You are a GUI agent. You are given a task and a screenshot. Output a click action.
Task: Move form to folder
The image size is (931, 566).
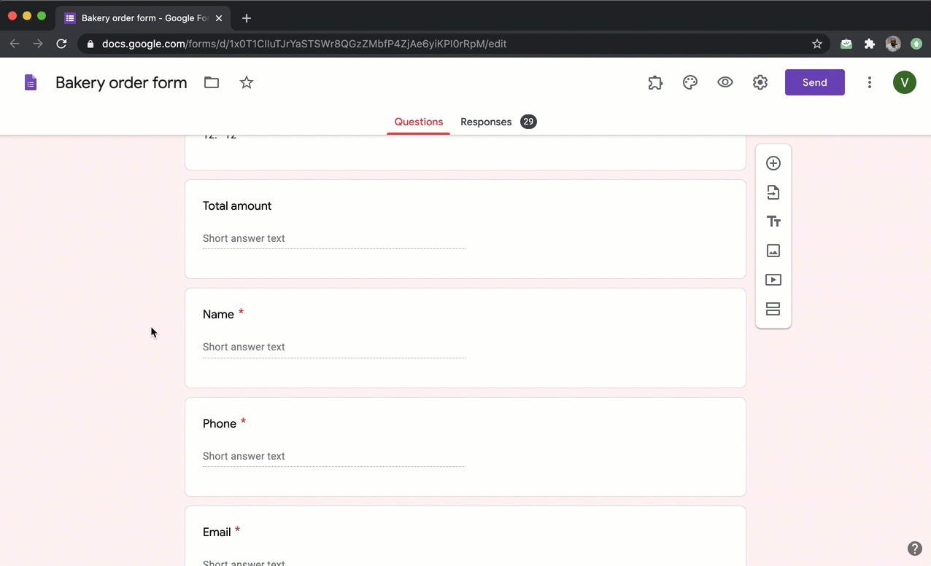point(212,82)
